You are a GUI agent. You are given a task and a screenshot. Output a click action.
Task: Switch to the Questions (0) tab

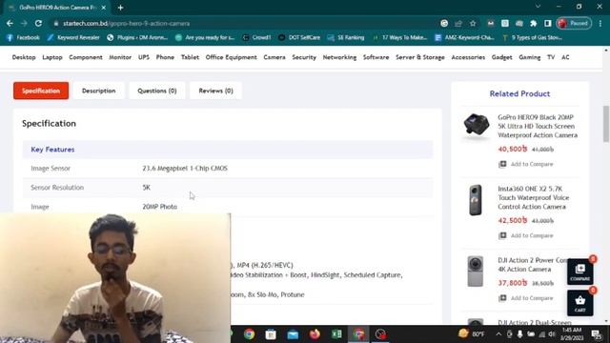pos(156,91)
